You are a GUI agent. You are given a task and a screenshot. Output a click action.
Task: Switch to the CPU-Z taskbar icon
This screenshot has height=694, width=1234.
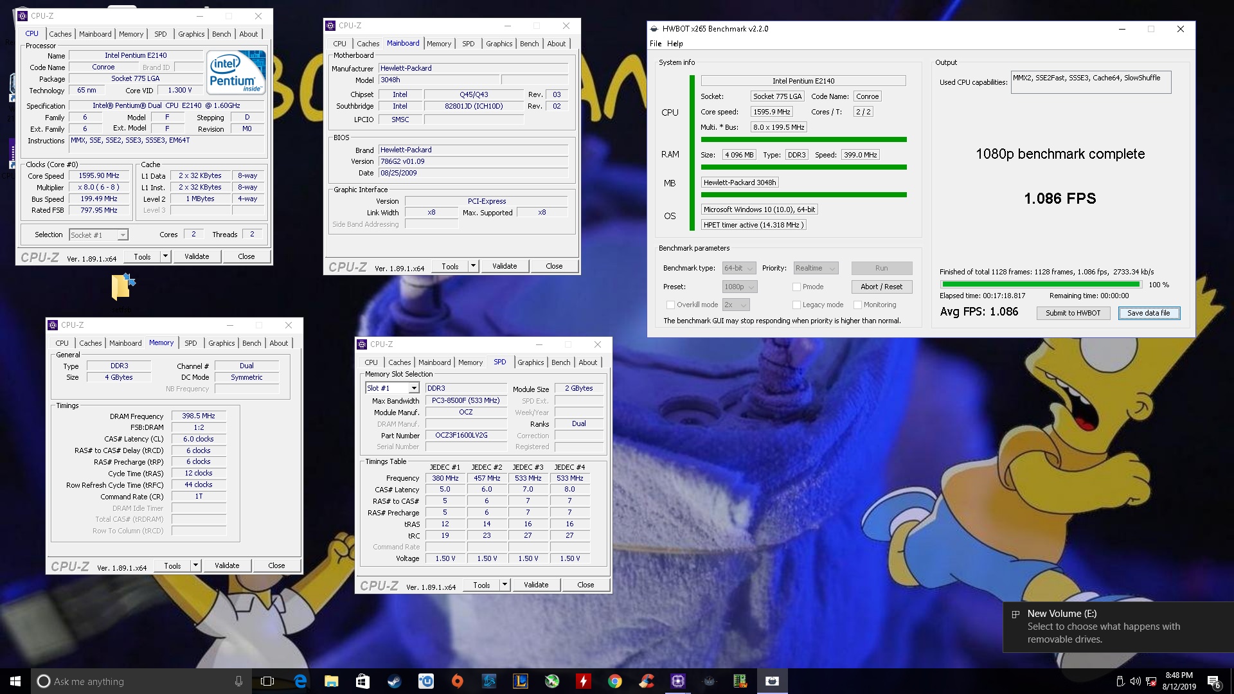click(x=677, y=681)
